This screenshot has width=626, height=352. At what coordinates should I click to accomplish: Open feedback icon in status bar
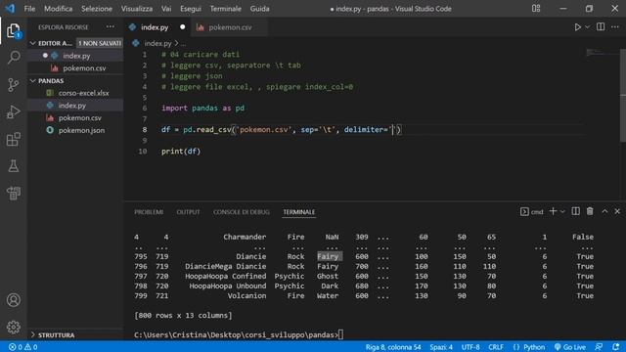click(599, 347)
